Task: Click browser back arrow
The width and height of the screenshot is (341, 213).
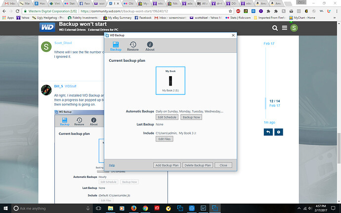Action: pos(4,11)
